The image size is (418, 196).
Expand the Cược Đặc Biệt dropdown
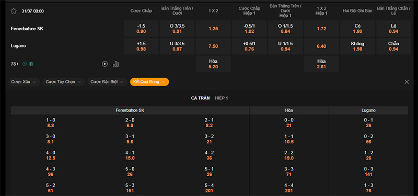[x=107, y=82]
